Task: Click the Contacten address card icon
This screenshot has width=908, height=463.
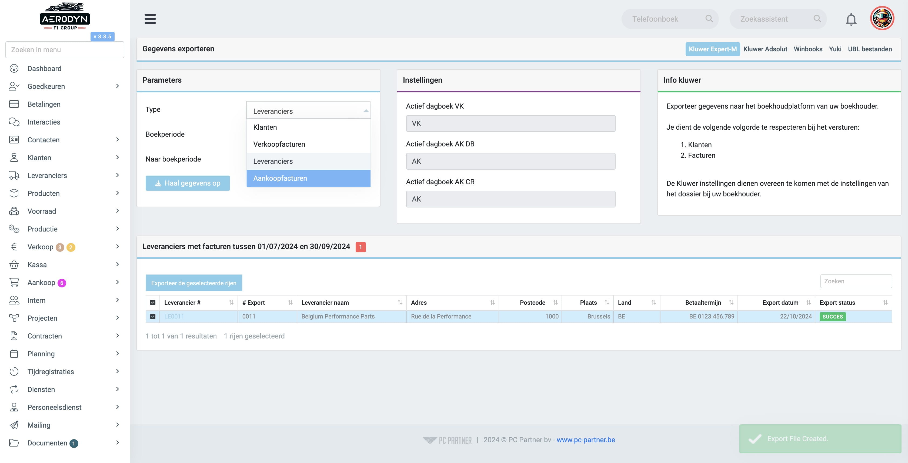Action: [x=14, y=140]
